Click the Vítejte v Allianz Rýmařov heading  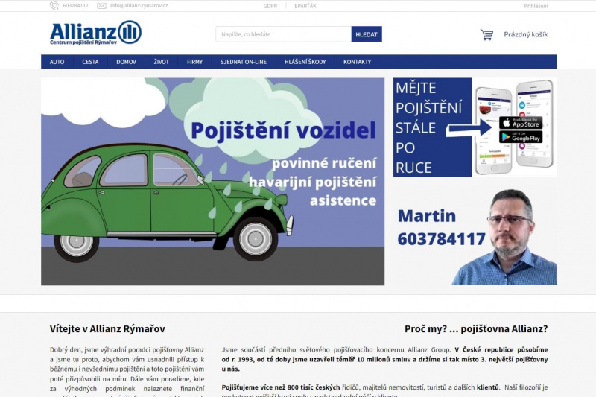(107, 329)
